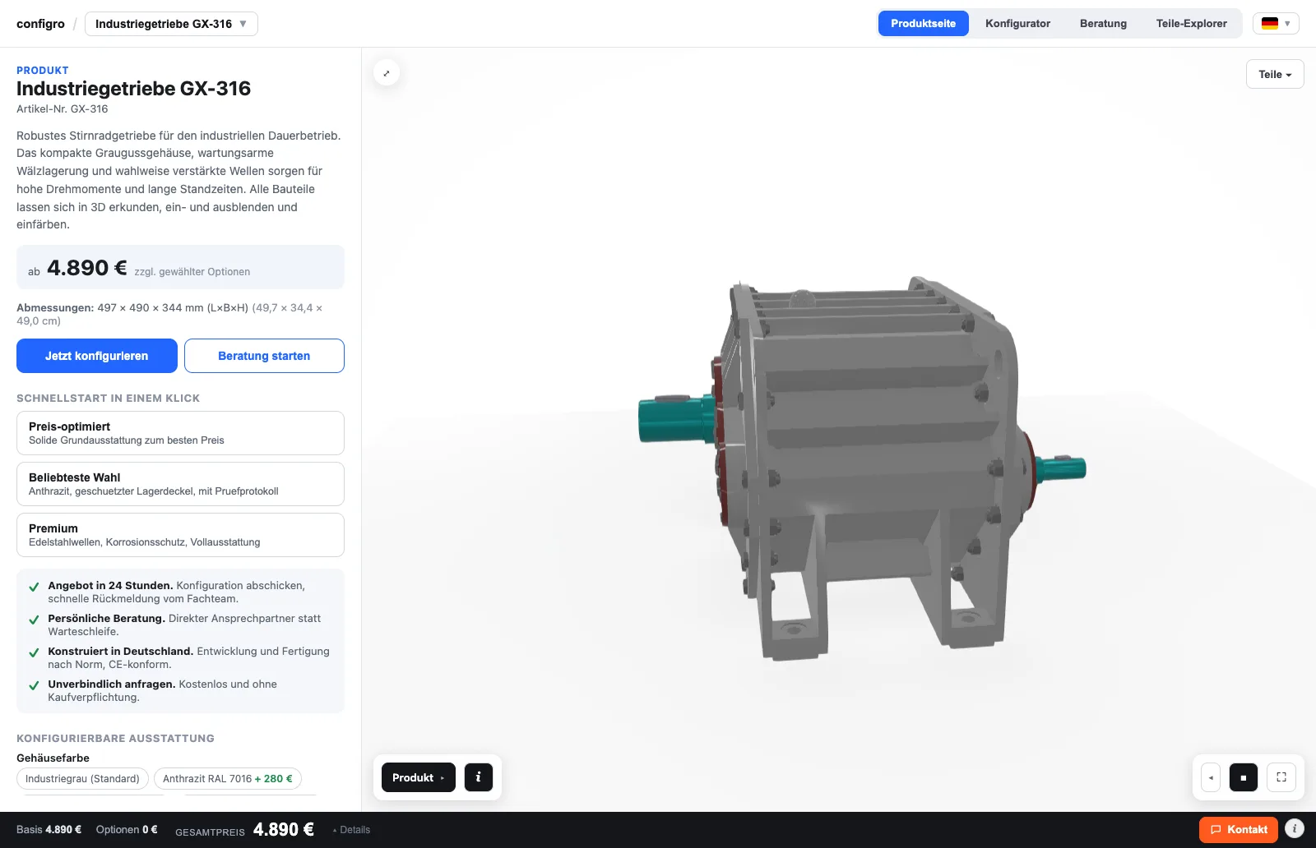Open the Teile dropdown in the viewer

click(x=1275, y=74)
